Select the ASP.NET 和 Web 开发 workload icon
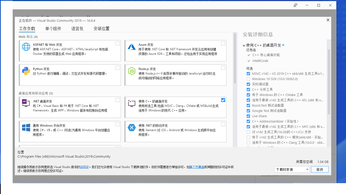 (26, 47)
